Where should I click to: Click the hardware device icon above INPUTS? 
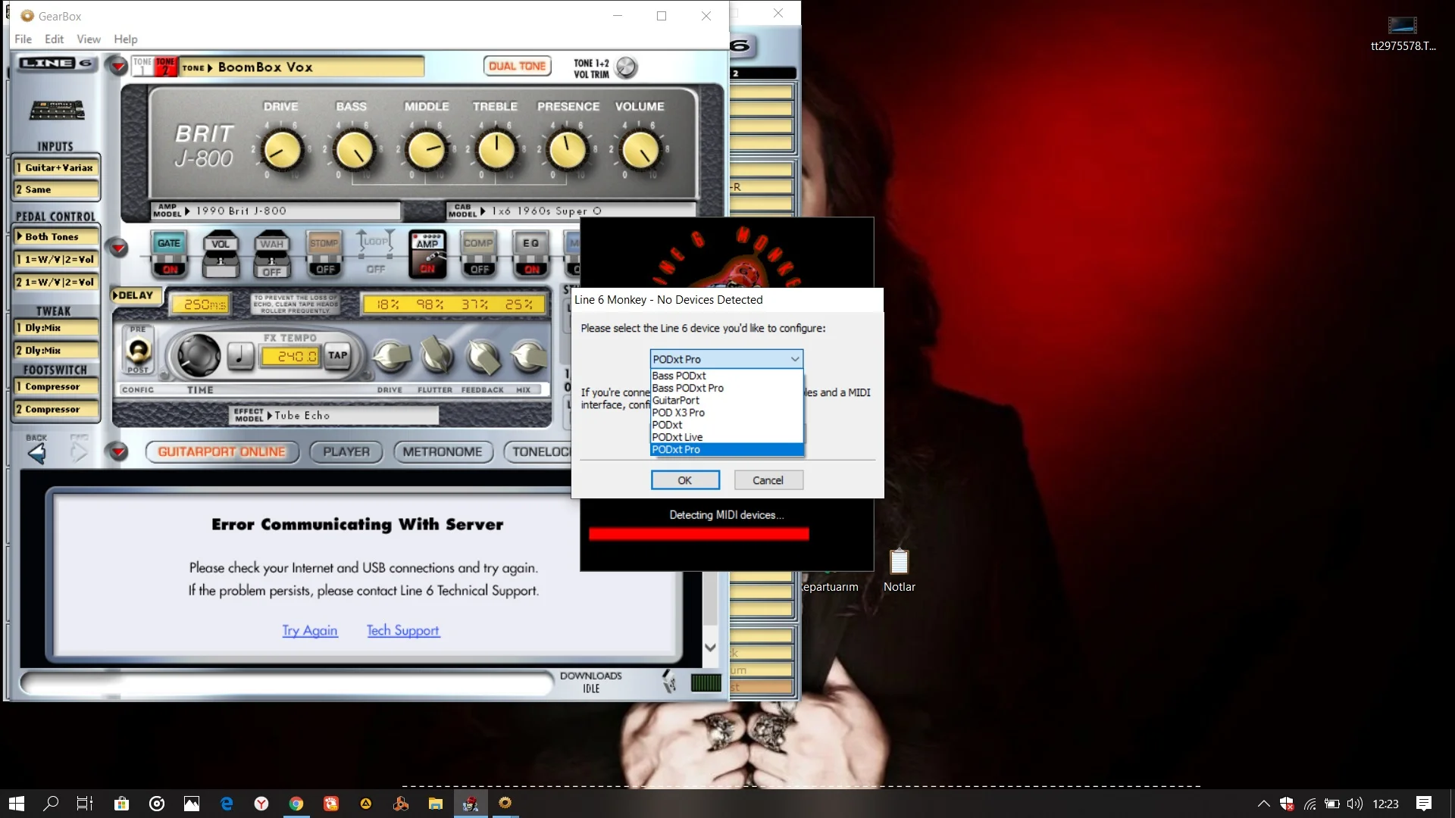(x=57, y=111)
